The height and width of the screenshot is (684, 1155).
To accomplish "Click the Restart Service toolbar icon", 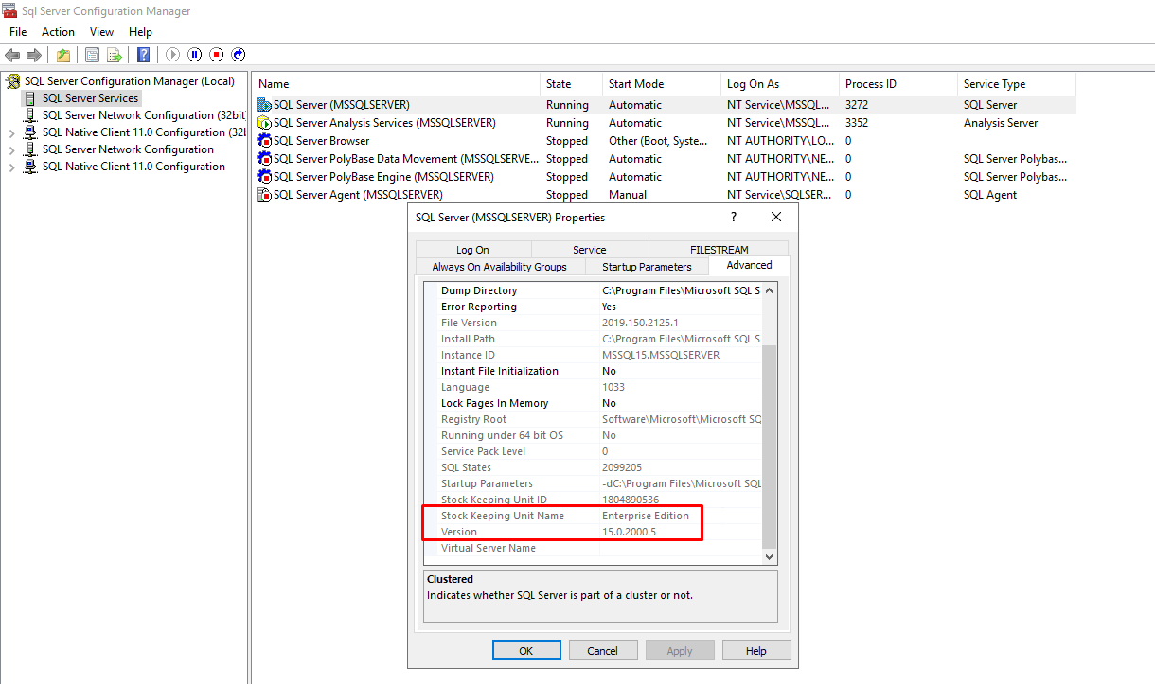I will (x=239, y=55).
